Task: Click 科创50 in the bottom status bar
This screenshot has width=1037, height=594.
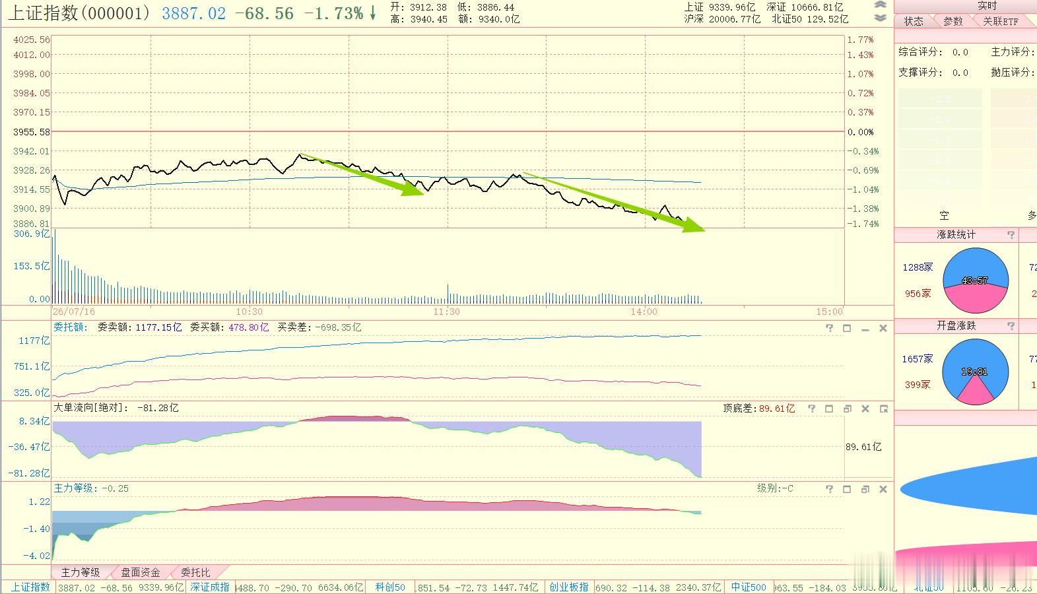Action: [x=389, y=587]
